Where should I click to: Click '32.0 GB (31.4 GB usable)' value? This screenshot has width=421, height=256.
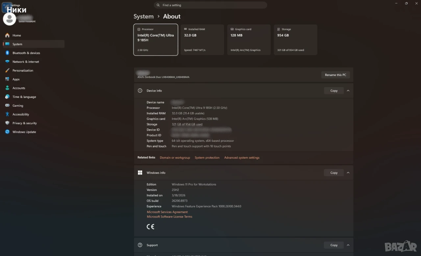[188, 113]
